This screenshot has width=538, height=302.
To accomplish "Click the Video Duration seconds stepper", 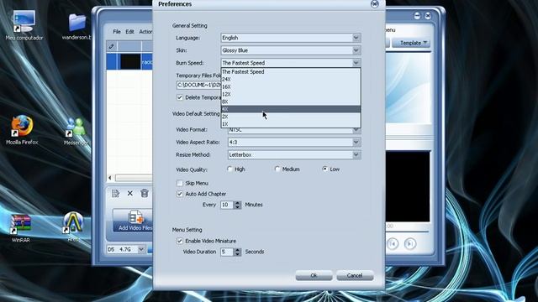I will coord(237,252).
